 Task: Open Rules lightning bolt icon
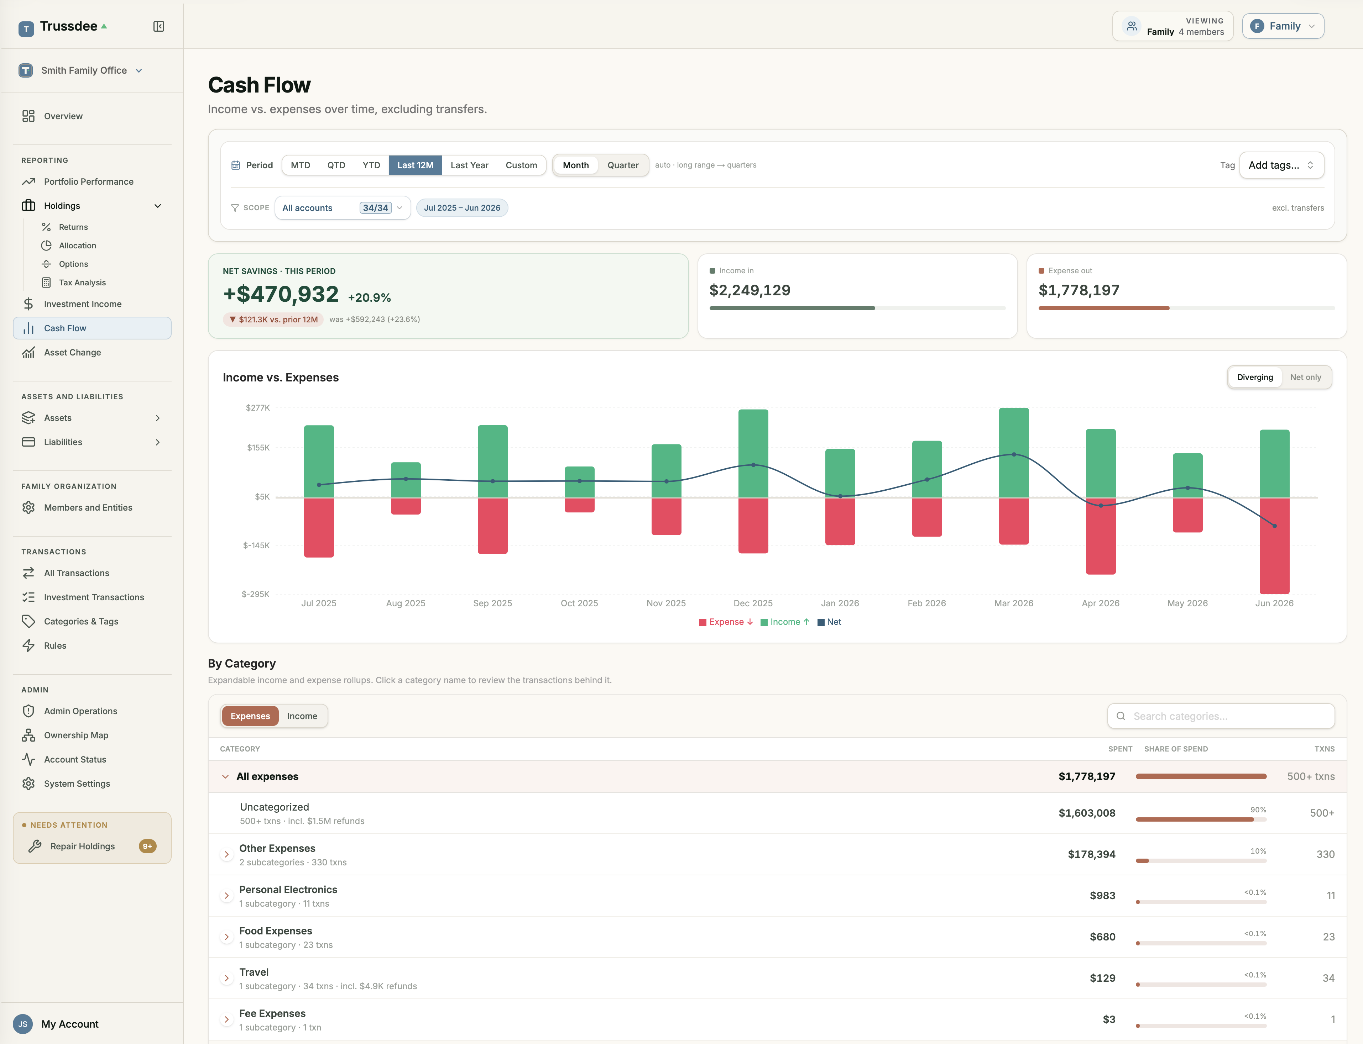(x=28, y=645)
